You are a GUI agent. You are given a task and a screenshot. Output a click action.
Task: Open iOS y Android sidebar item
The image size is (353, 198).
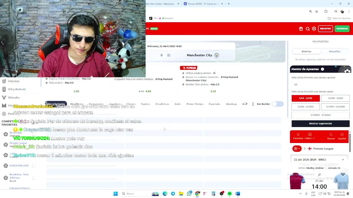[x=17, y=89]
